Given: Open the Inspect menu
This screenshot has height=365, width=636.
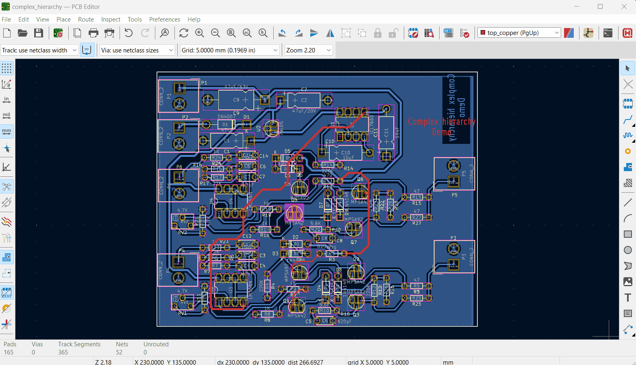Looking at the screenshot, I should pos(111,20).
